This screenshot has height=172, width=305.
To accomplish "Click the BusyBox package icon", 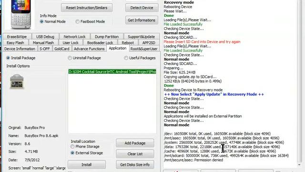I will click(17, 82).
